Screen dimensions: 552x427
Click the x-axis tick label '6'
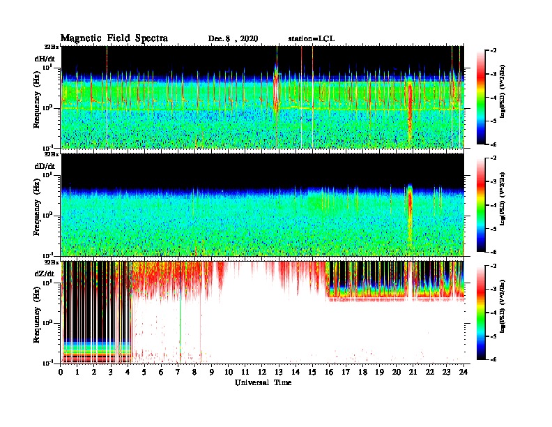(161, 373)
